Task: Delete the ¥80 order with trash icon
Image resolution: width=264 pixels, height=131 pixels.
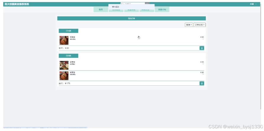Action: point(202,48)
